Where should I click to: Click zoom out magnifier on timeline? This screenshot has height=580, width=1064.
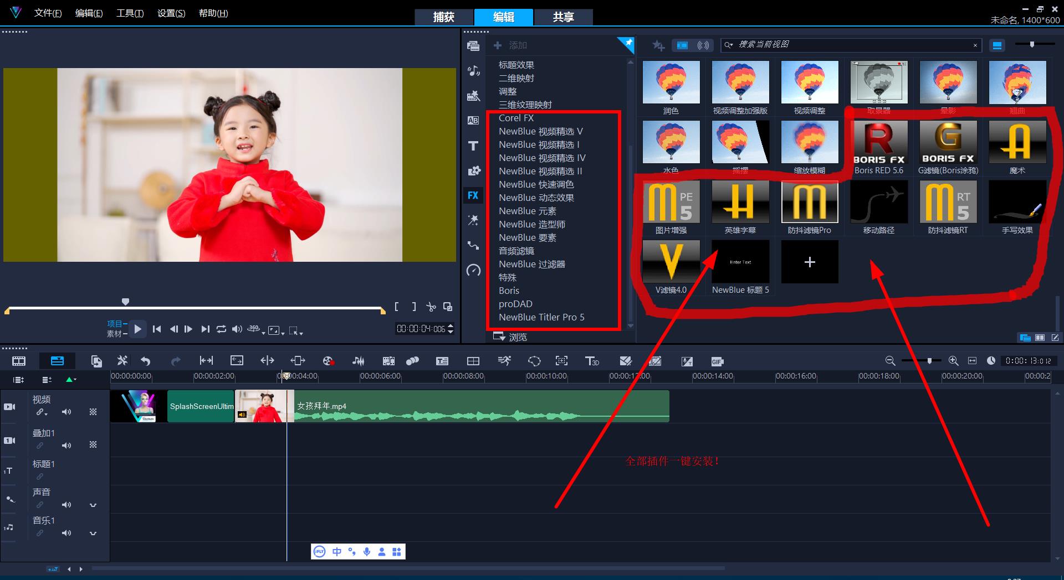(890, 361)
